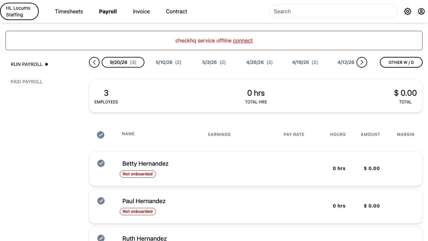The image size is (428, 241).
Task: Select the 4/26/26 pay period
Action: [259, 62]
